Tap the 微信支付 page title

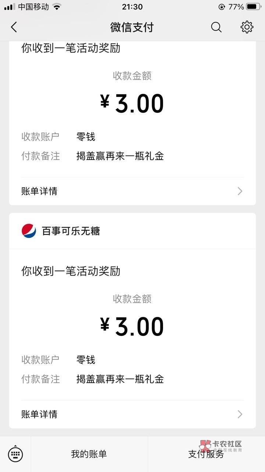pyautogui.click(x=132, y=27)
